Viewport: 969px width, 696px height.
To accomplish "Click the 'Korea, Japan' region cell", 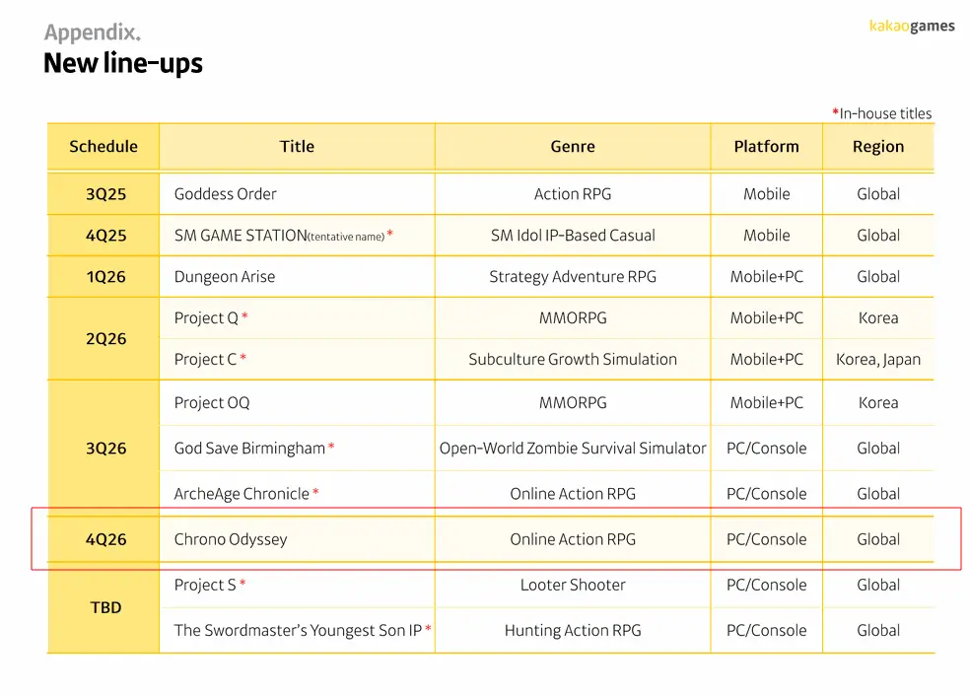I will 878,360.
